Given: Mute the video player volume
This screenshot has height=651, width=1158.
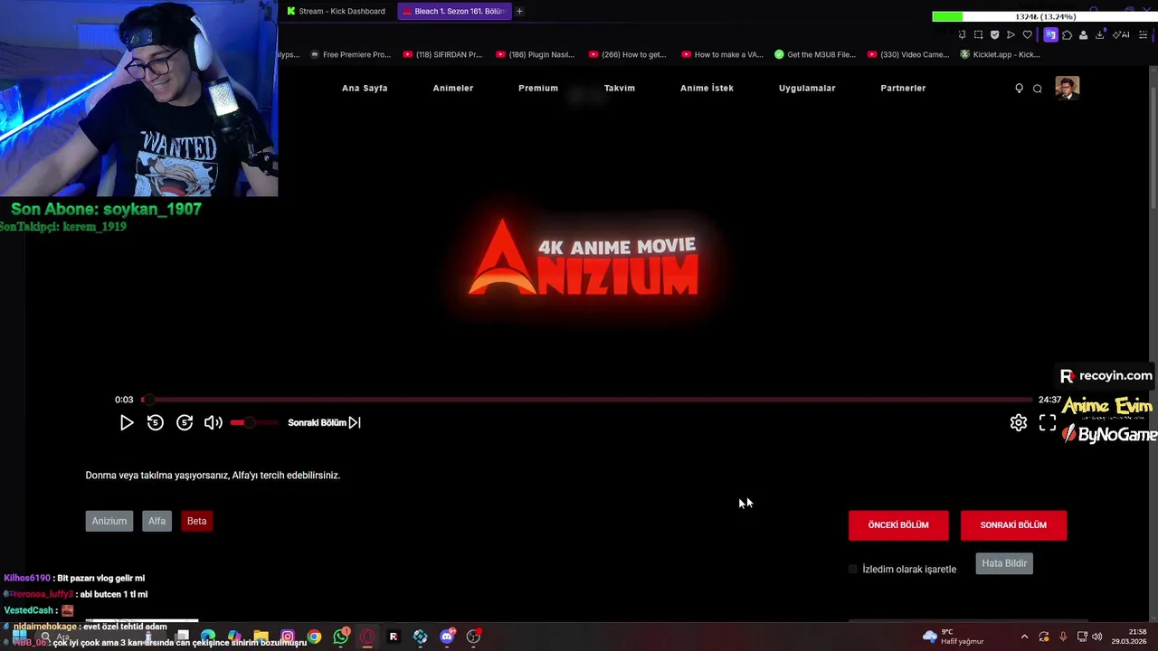Looking at the screenshot, I should pyautogui.click(x=214, y=422).
